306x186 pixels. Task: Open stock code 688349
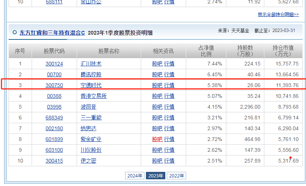coord(54,118)
